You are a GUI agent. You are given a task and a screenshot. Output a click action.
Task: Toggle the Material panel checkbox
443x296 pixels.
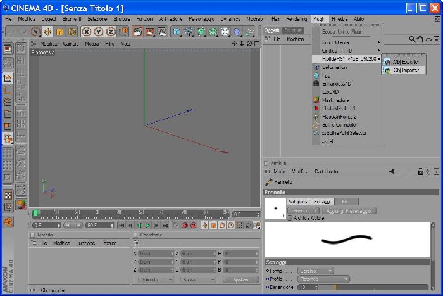pyautogui.click(x=32, y=235)
